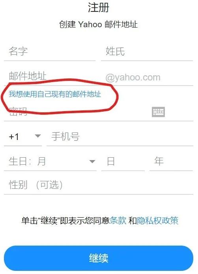Image resolution: width=198 pixels, height=274 pixels.
Task: Click the 年 birthday year field
Action: [171, 161]
